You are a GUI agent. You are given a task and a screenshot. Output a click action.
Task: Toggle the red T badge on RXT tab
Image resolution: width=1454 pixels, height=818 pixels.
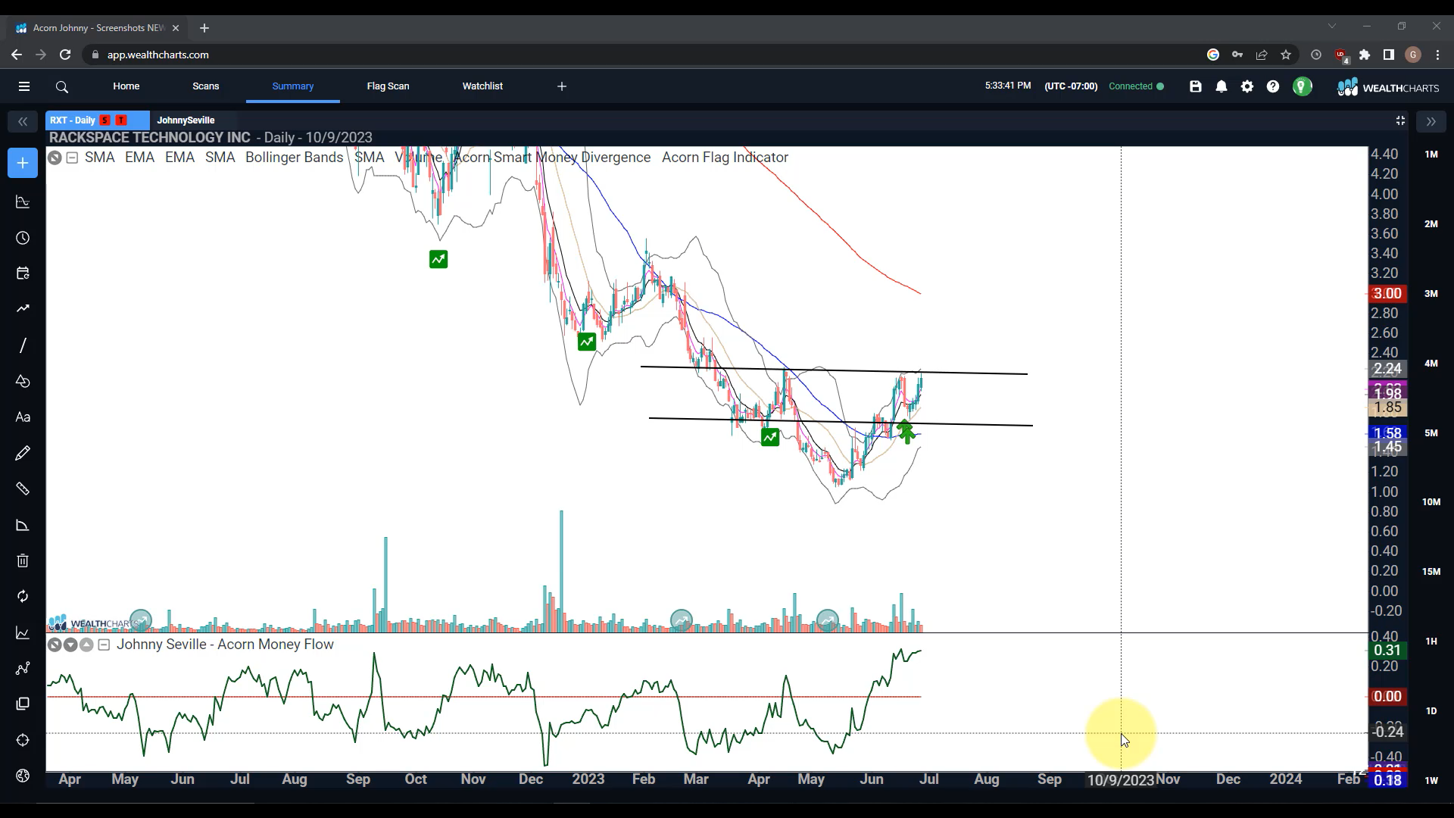[x=121, y=120]
